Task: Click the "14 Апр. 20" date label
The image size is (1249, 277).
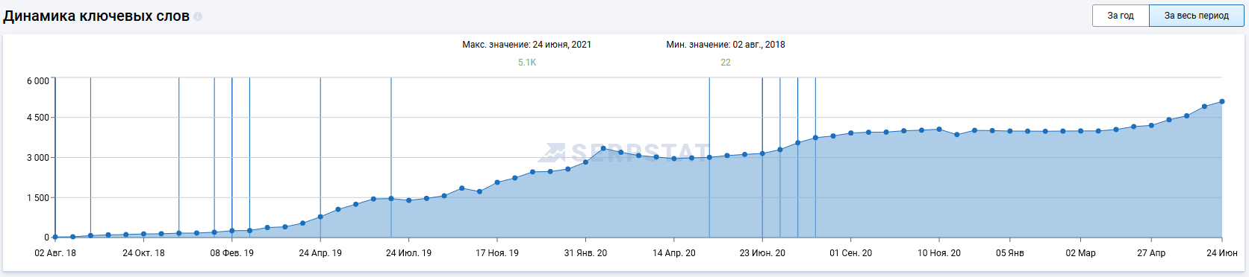Action: point(674,253)
